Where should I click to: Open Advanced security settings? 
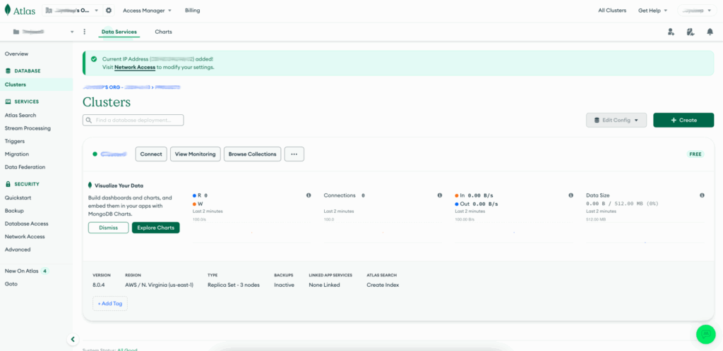(x=18, y=250)
